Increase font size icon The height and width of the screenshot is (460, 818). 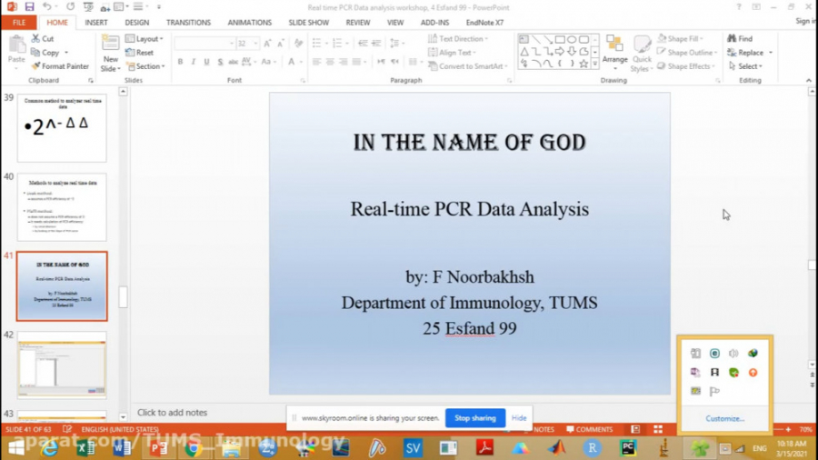pyautogui.click(x=267, y=44)
